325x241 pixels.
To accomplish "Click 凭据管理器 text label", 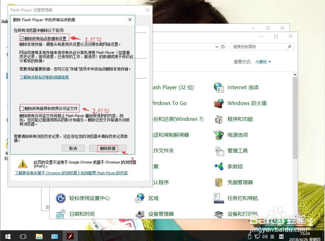I will 240,182.
